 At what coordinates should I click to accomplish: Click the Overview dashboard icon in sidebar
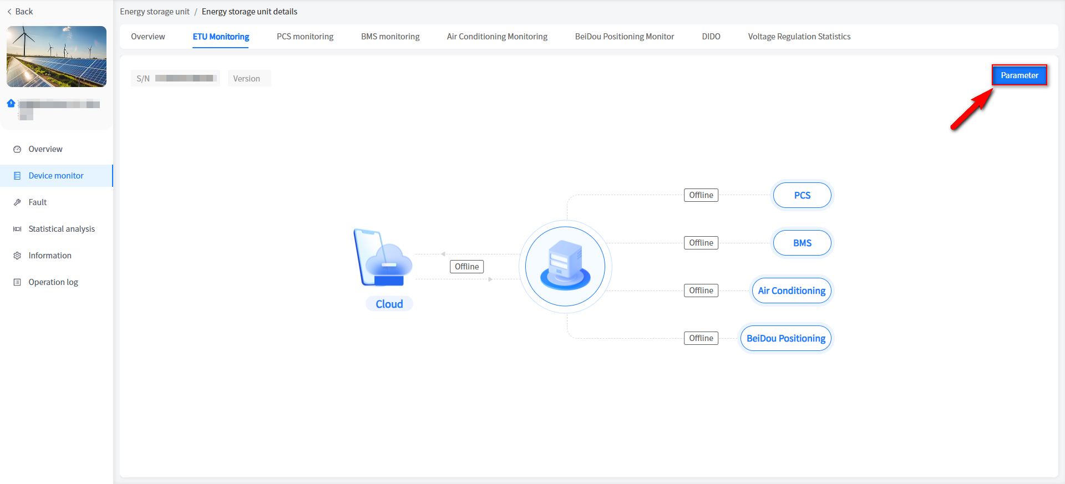click(x=17, y=149)
